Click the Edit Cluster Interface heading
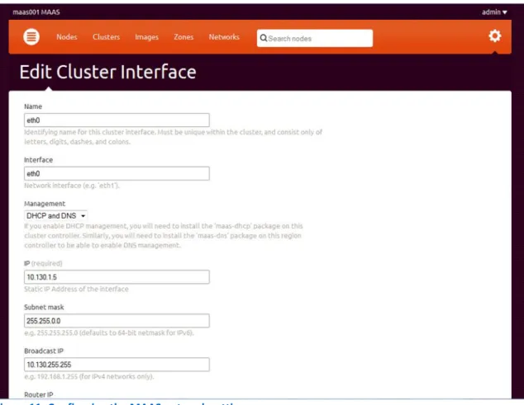The width and height of the screenshot is (524, 405). pyautogui.click(x=107, y=72)
